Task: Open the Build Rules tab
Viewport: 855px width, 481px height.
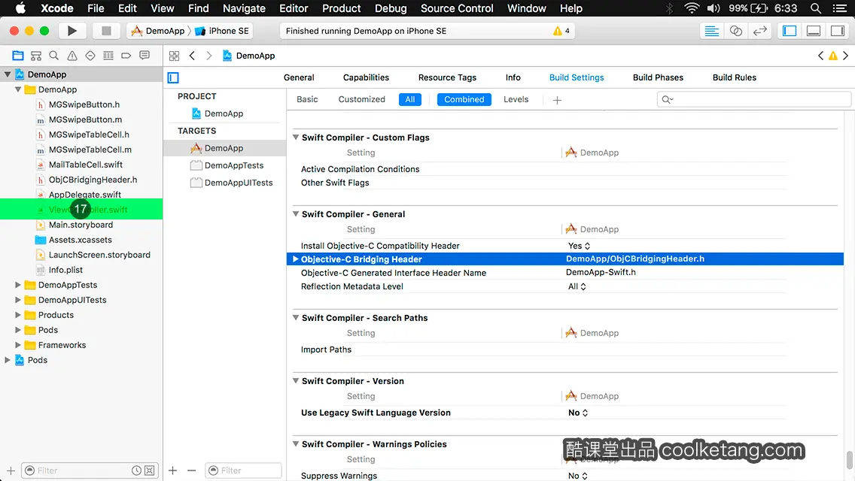Action: pos(735,77)
